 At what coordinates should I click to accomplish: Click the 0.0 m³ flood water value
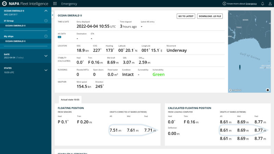tap(113, 74)
